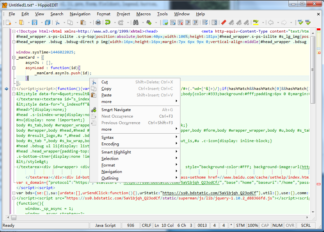Click the Print toolbar icon

click(x=98, y=22)
